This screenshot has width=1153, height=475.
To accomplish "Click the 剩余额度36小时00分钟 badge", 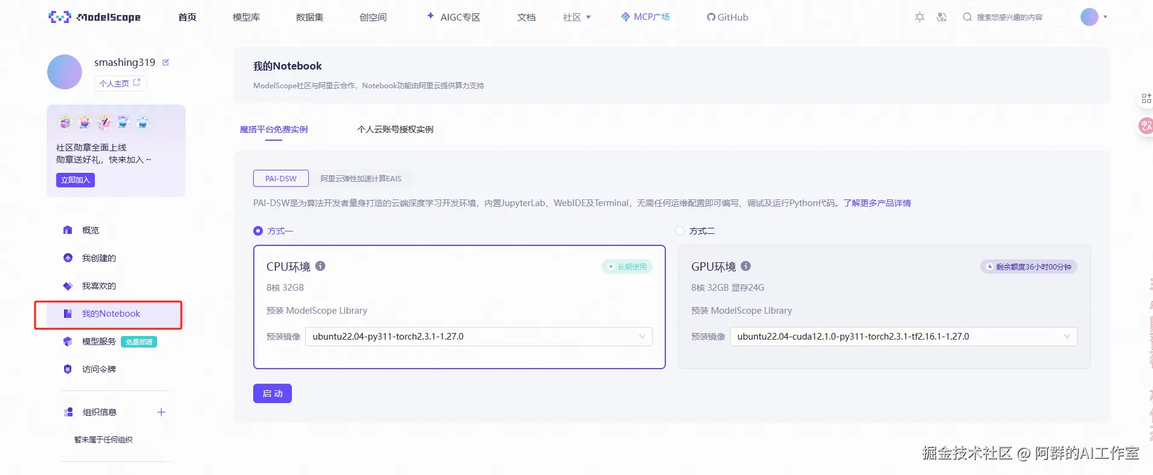I will (x=1029, y=267).
